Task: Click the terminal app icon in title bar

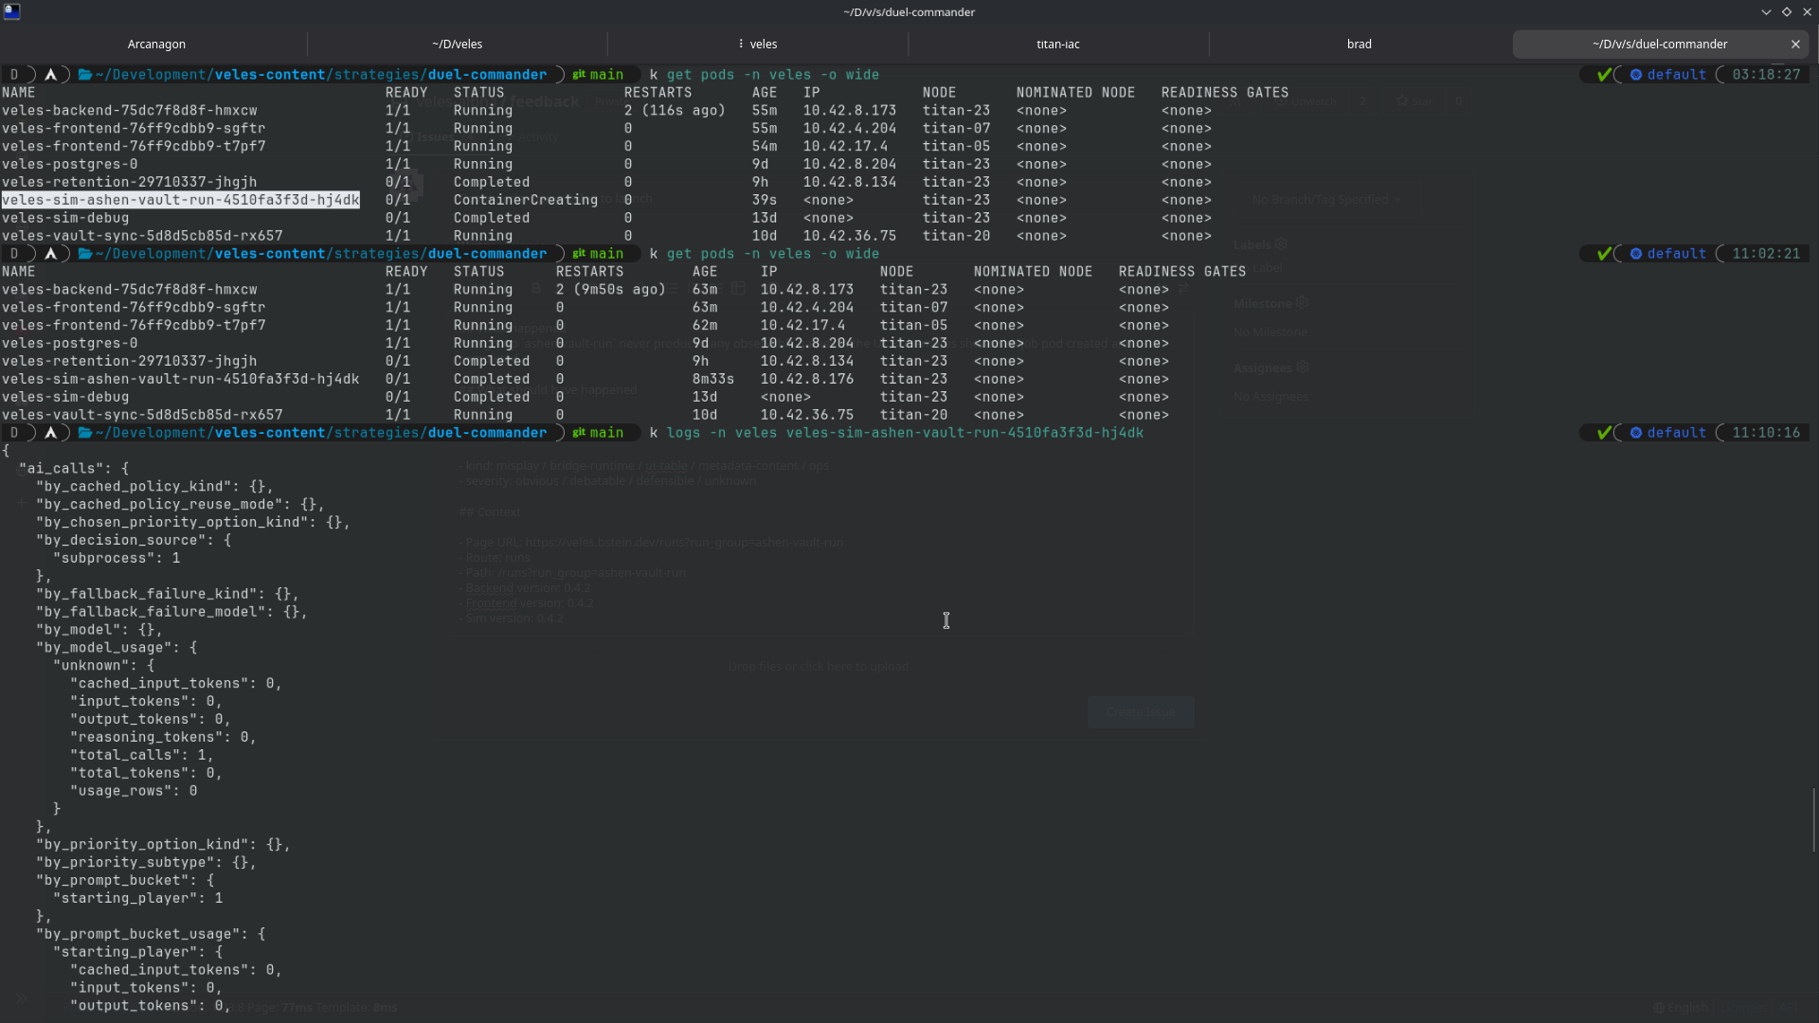Action: point(12,11)
